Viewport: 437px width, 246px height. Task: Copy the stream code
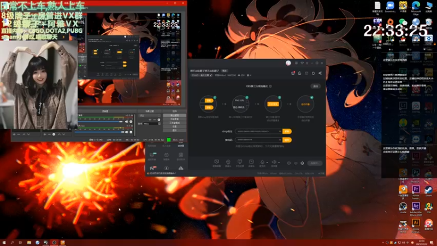pyautogui.click(x=287, y=140)
